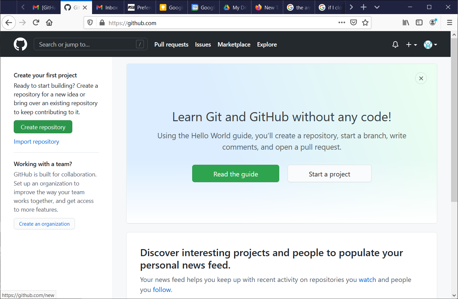Click the status bar URL 'https://github.com/new'
Viewport: 458px width, 299px height.
(x=28, y=295)
